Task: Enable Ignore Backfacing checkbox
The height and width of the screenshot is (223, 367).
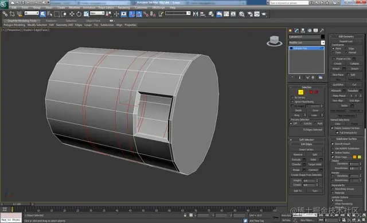Action: click(x=292, y=102)
